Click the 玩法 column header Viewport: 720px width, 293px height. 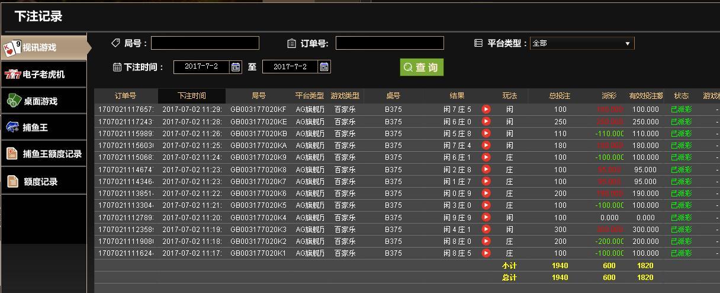click(510, 96)
